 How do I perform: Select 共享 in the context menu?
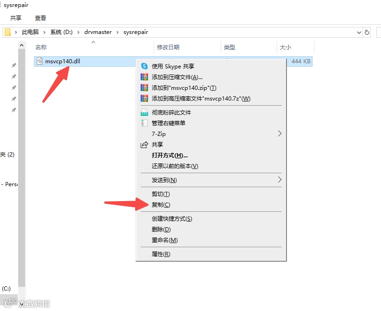point(211,145)
